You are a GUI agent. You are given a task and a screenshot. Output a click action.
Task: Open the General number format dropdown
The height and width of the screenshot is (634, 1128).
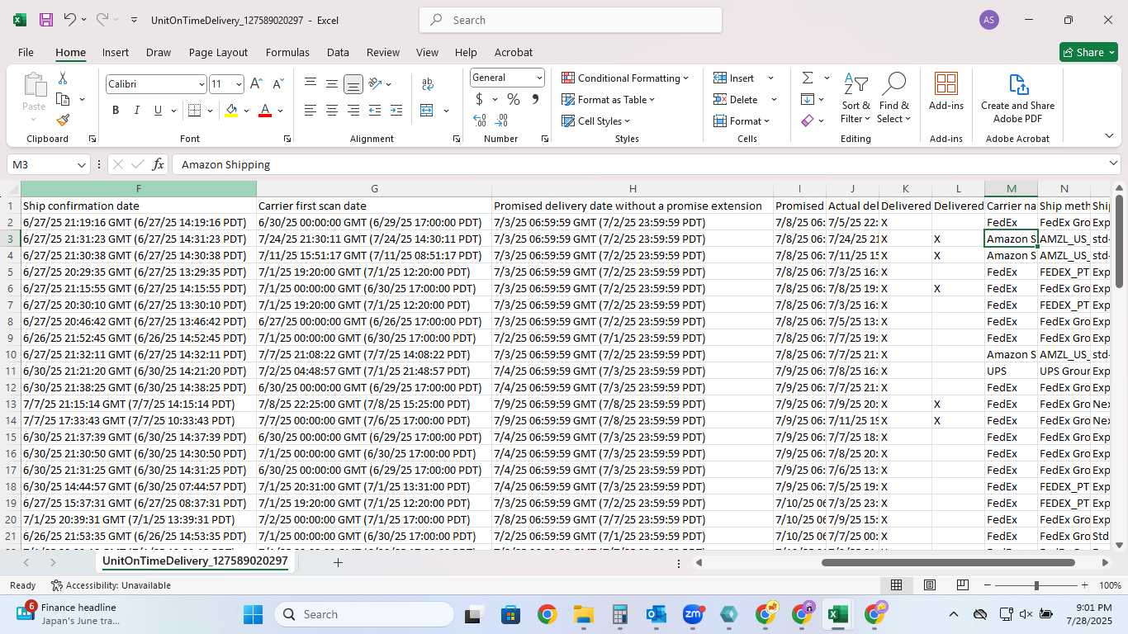(x=539, y=78)
